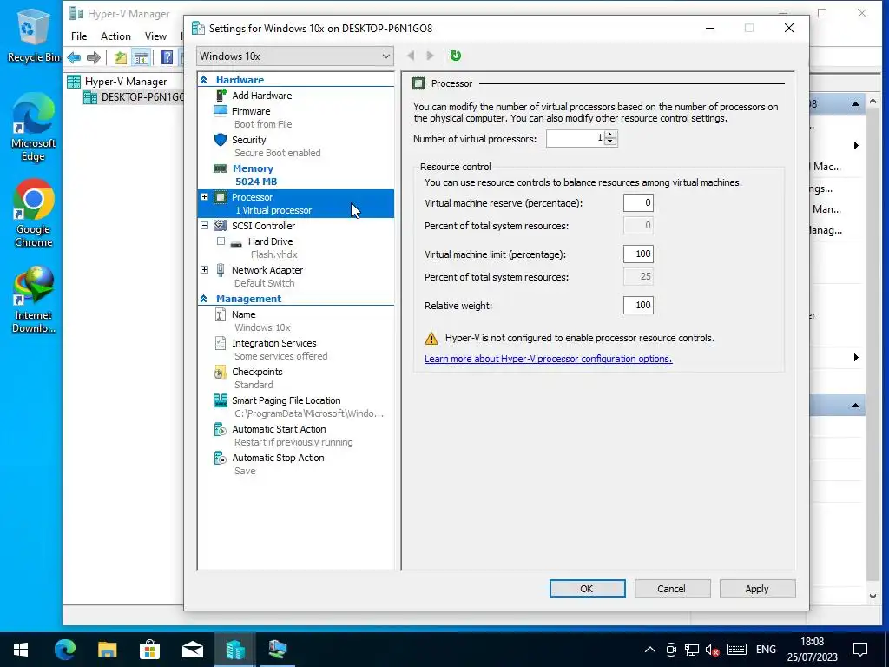Open Microsoft Store from the taskbar

tap(149, 649)
